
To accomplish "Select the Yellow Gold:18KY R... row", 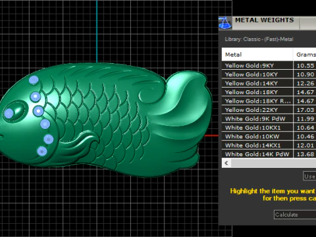I will (269, 101).
